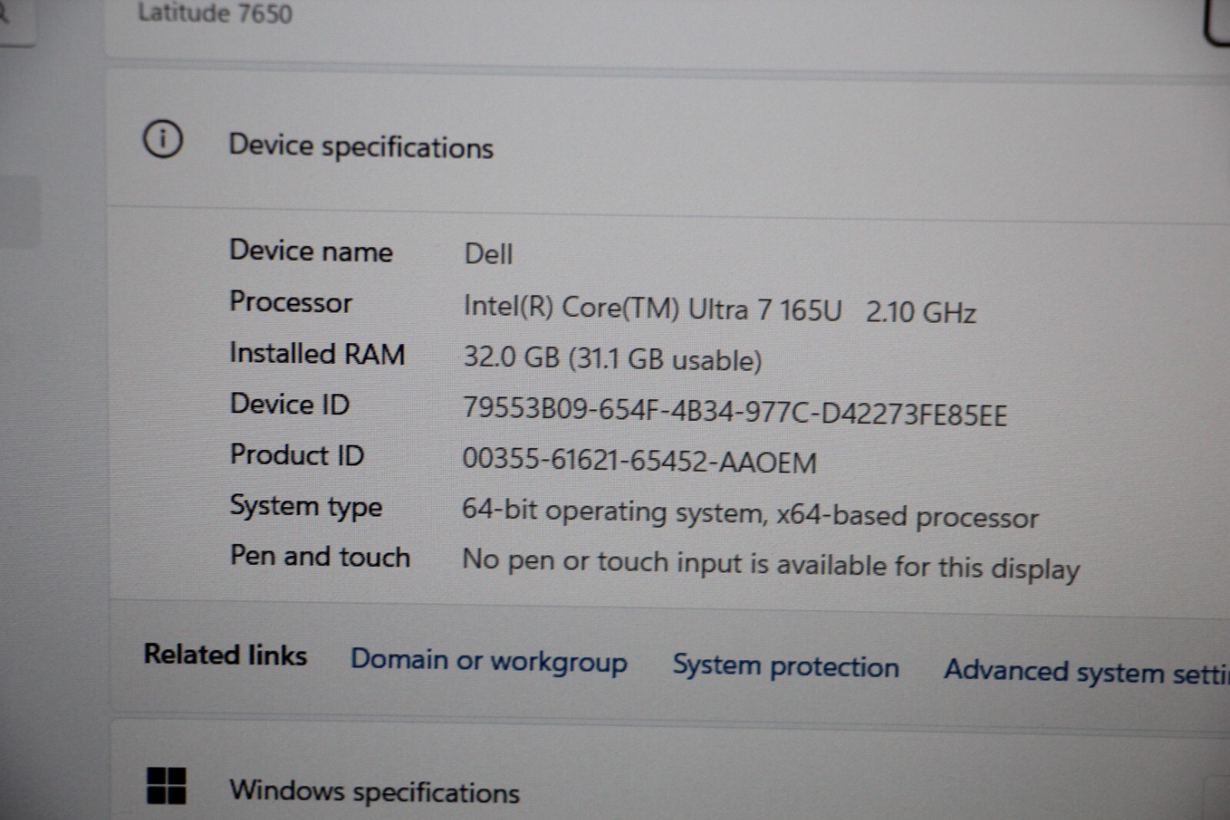Select the Latitude 7650 model text

pos(214,13)
